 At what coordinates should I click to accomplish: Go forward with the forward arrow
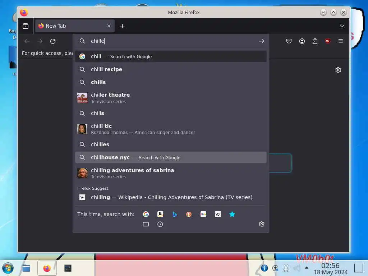[40, 41]
